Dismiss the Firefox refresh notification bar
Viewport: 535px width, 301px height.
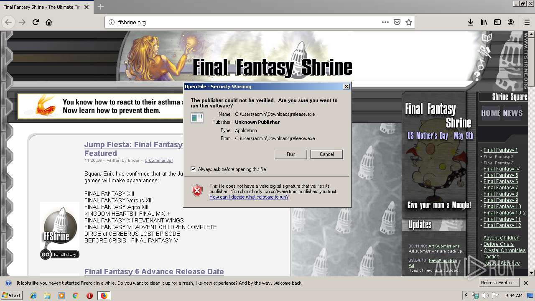pyautogui.click(x=526, y=283)
